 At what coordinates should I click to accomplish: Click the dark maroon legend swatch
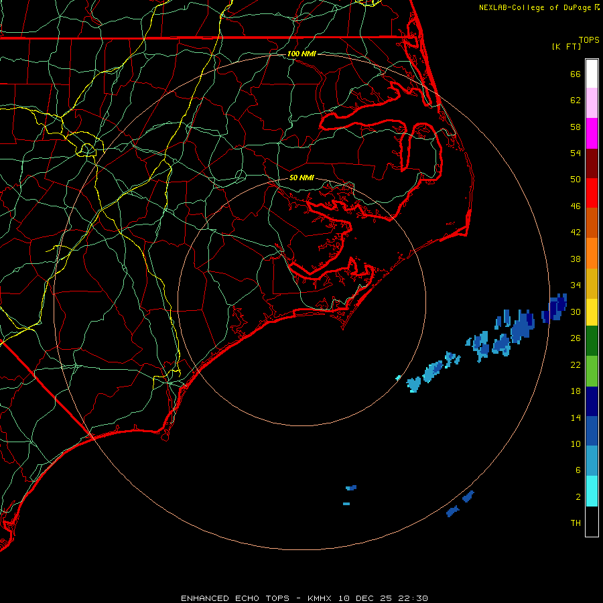click(x=592, y=163)
